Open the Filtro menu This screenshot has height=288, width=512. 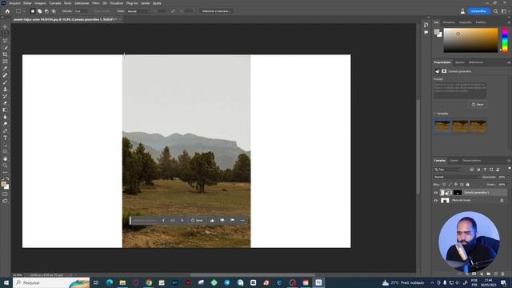coord(96,3)
